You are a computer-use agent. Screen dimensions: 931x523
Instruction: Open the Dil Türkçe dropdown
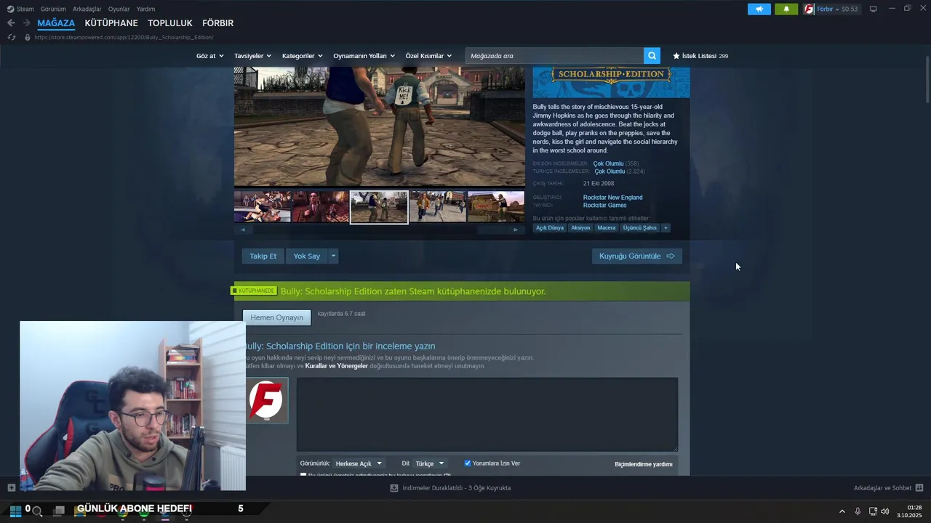click(430, 463)
